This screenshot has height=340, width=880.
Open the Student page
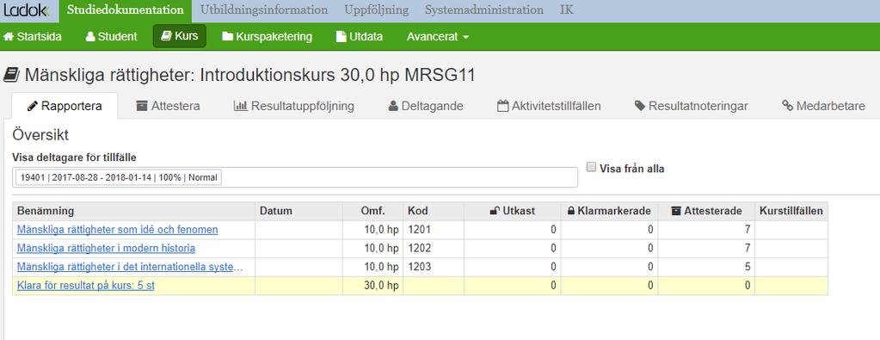click(111, 36)
